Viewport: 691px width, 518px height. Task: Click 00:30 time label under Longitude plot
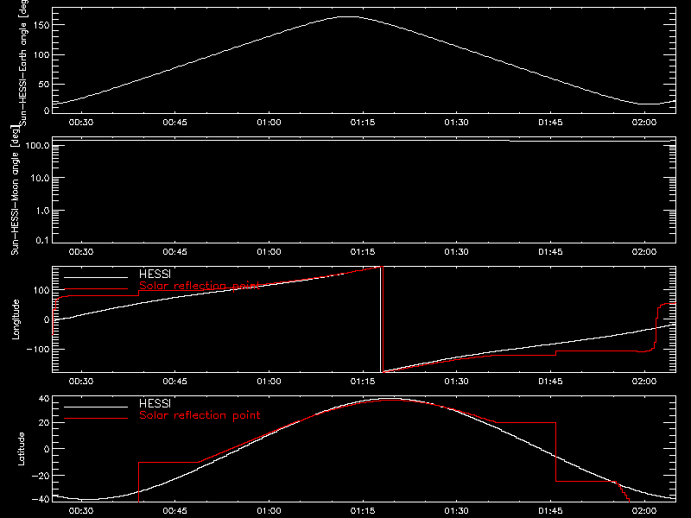(x=81, y=382)
